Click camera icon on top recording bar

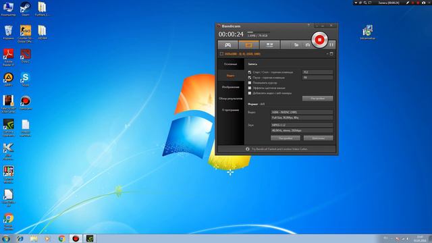(424, 3)
